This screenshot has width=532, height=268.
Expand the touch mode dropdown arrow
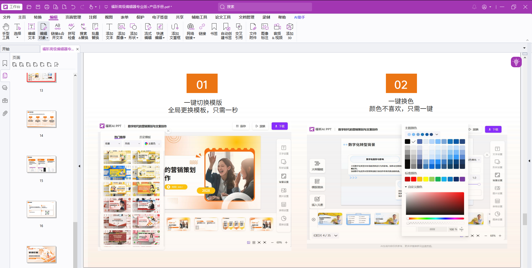96,7
